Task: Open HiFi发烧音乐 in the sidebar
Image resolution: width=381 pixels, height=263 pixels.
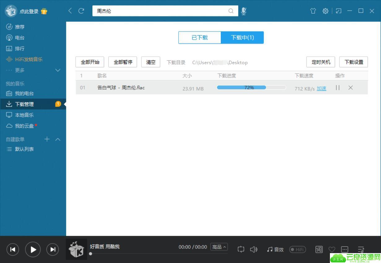Action: [x=29, y=59]
